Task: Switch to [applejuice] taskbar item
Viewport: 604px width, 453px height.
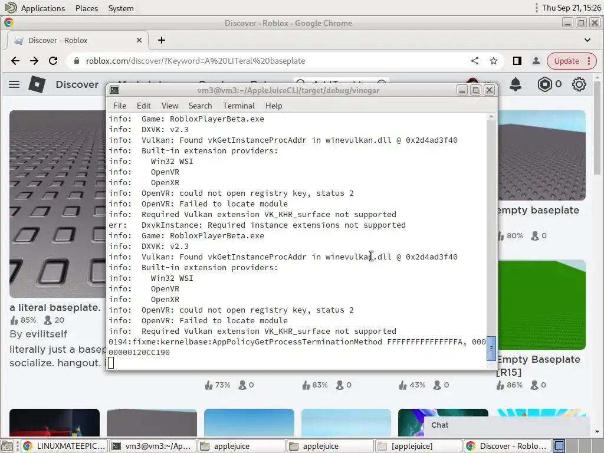Action: 419,446
